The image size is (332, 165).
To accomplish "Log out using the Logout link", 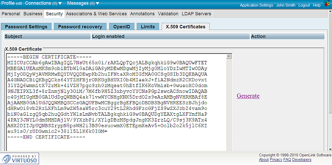I will tap(304, 5).
